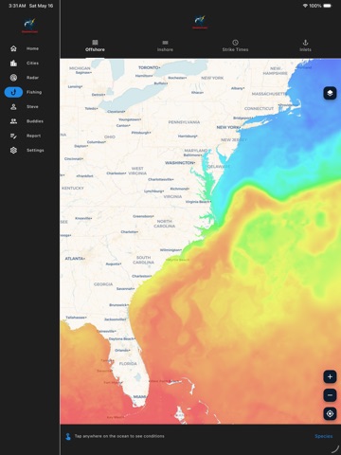Click the Savannah label on the map

point(125,289)
